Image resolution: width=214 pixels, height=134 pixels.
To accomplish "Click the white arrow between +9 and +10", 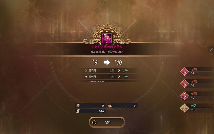I will (107, 62).
